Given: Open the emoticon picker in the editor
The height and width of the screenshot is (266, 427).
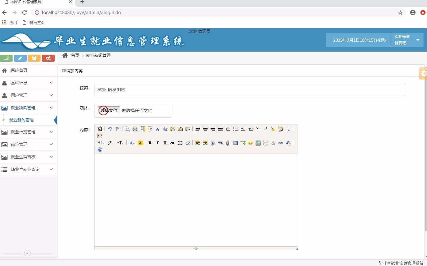Looking at the screenshot, I should click(250, 143).
